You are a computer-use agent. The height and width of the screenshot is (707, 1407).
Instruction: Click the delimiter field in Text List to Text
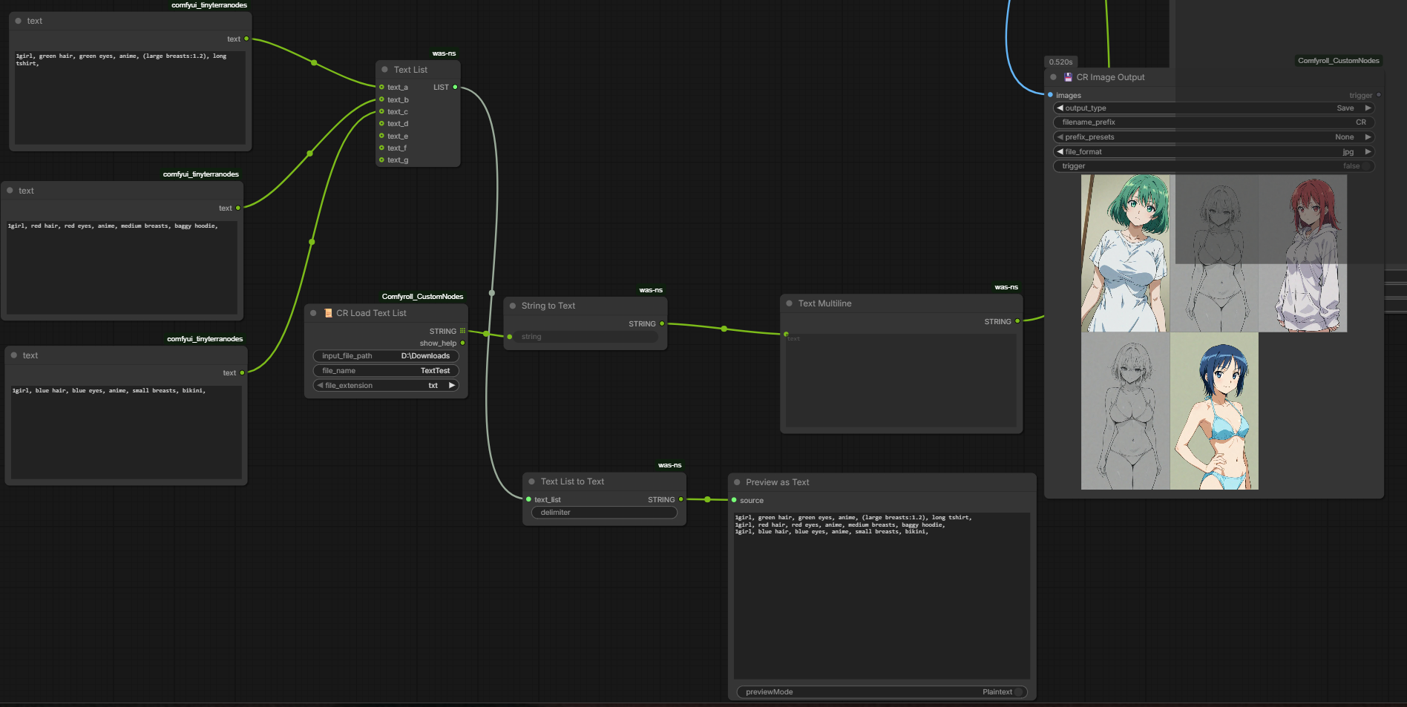click(604, 513)
